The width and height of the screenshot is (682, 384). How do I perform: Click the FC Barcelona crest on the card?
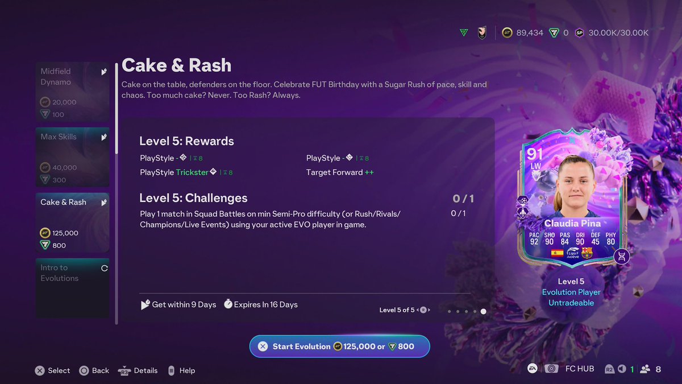[x=587, y=253]
